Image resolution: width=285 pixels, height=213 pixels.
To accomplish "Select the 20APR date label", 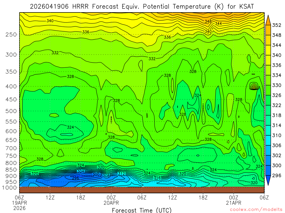I will tap(111, 203).
